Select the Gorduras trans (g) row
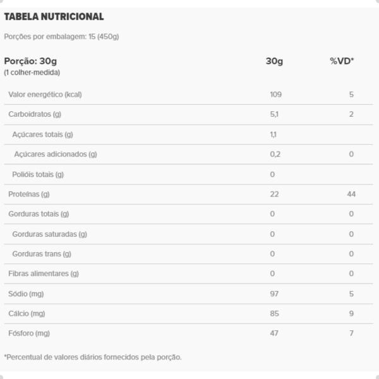Image resolution: width=379 pixels, height=379 pixels. pos(188,254)
